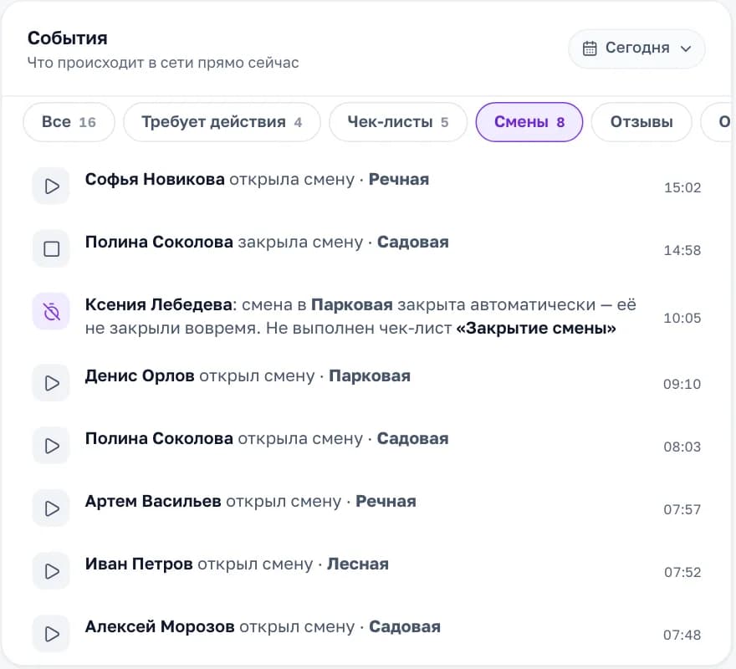Click Садовая in Алексей Морозов event

[405, 626]
